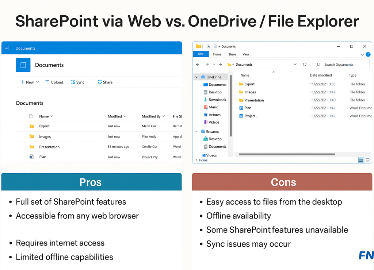Click the refresh icon in the address bar

pos(305,64)
